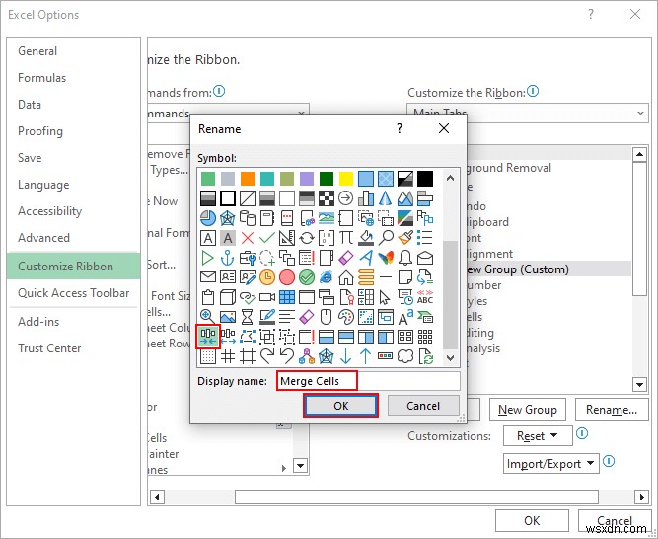The width and height of the screenshot is (658, 539).
Task: Pick the checkerboard pattern symbol
Action: [327, 198]
